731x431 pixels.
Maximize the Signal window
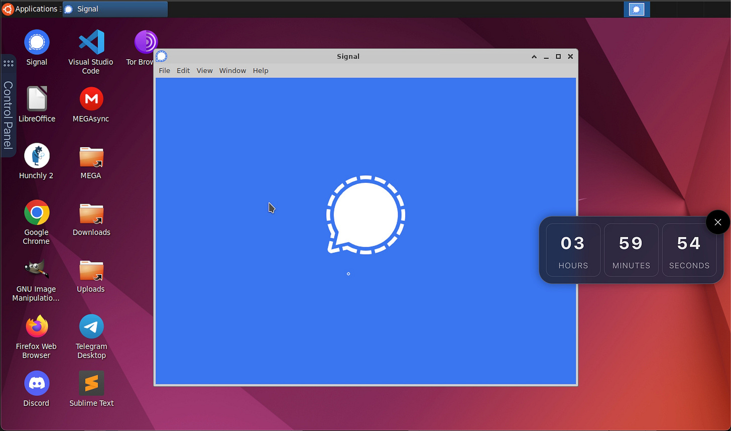[x=558, y=57]
